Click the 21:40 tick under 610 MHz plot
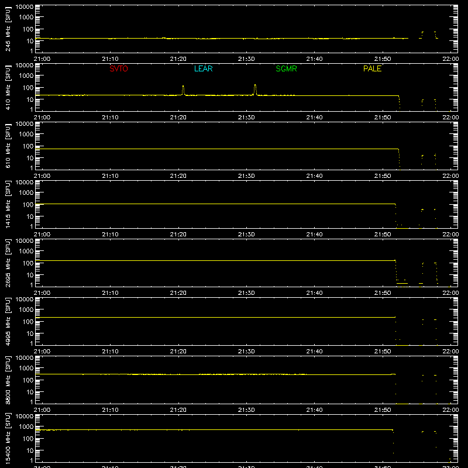Viewport: 468px width, 468px height. (314, 176)
